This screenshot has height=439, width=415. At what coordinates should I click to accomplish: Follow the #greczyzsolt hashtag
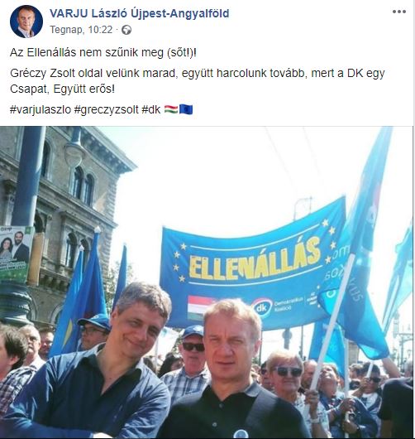(106, 109)
